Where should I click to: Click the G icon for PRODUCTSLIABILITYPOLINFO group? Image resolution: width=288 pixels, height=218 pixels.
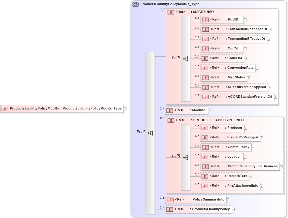point(171,120)
